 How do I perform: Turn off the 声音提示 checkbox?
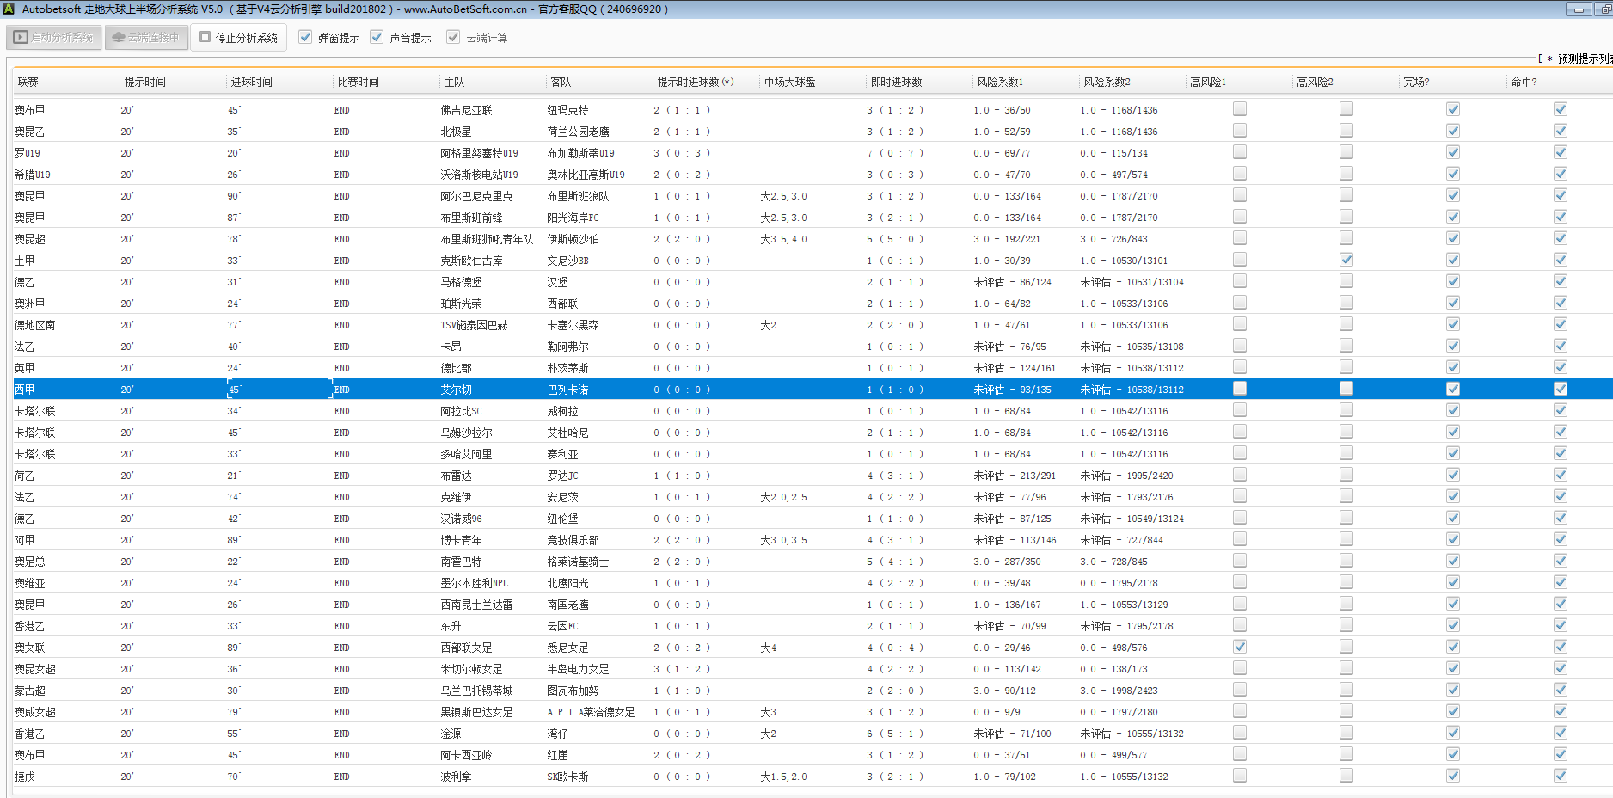point(377,38)
